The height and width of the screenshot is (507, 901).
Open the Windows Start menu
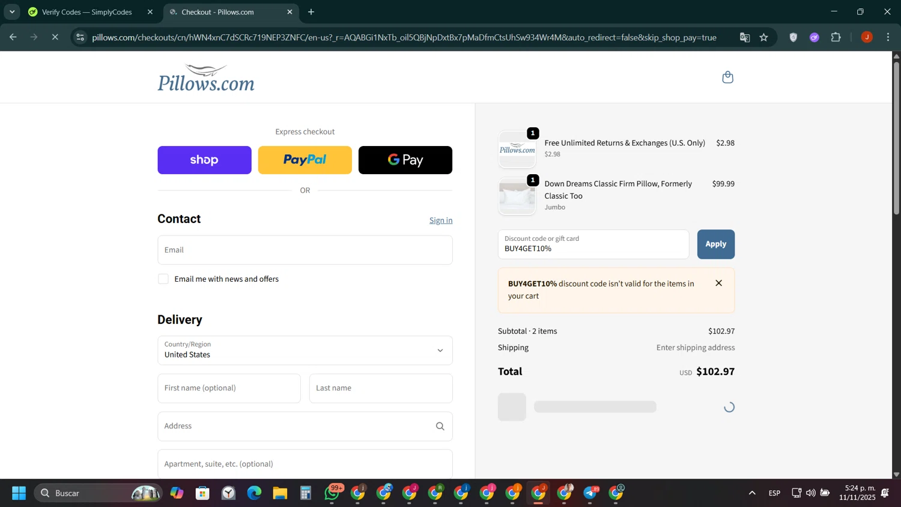coord(19,493)
